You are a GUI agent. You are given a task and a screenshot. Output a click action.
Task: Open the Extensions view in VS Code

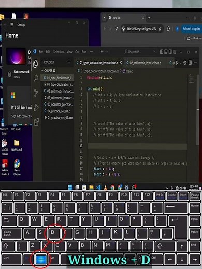tap(36, 122)
